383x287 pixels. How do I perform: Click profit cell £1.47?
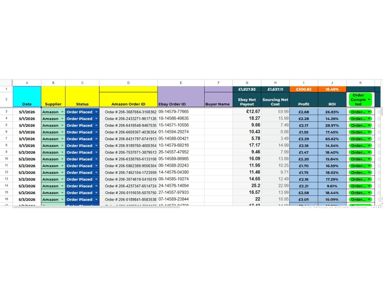(x=304, y=152)
